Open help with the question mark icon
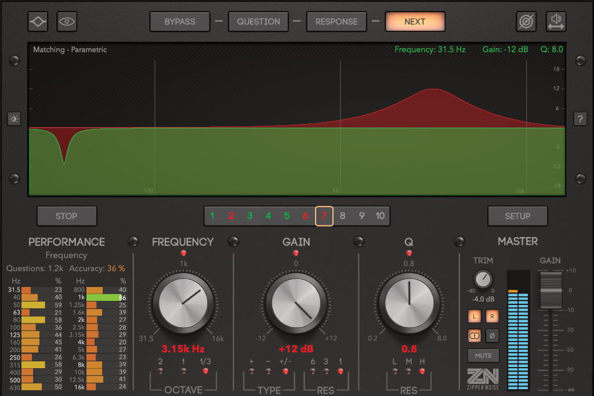The width and height of the screenshot is (594, 396). point(579,119)
